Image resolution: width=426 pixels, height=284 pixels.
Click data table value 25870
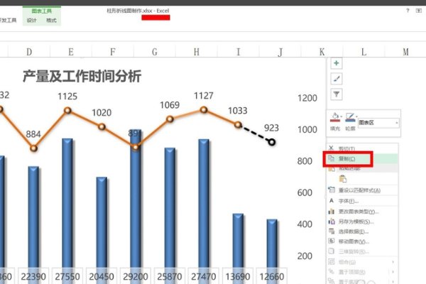click(x=170, y=277)
